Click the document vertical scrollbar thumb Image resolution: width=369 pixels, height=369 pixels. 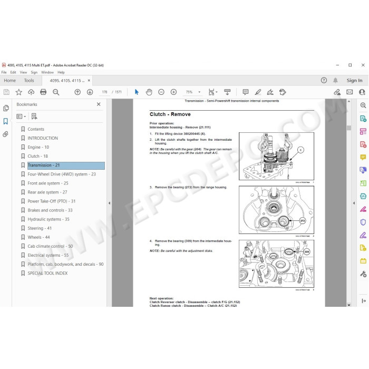[349, 128]
